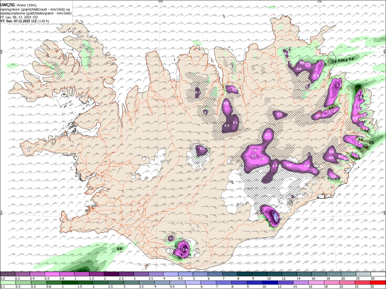Click the '15W' longitude label
386x289 pixels.
tap(319, 2)
